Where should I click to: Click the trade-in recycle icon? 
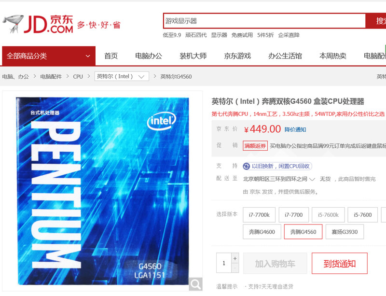[246, 167]
